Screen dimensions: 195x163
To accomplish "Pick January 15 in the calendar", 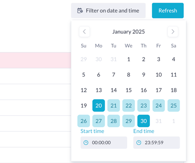I will pyautogui.click(x=129, y=90).
